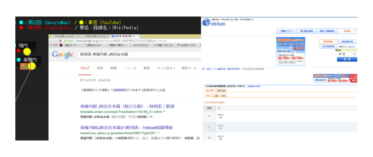Image resolution: width=373 pixels, height=157 pixels.
Task: Select the 平日 weekday tab
Action: point(208,95)
